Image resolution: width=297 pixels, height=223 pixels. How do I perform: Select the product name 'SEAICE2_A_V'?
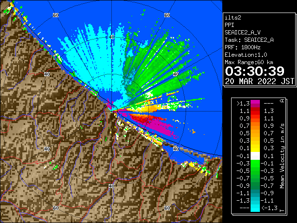click(243, 33)
